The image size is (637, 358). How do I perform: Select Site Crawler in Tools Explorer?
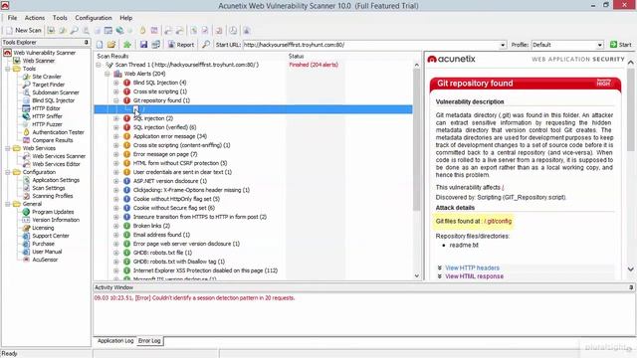(47, 77)
